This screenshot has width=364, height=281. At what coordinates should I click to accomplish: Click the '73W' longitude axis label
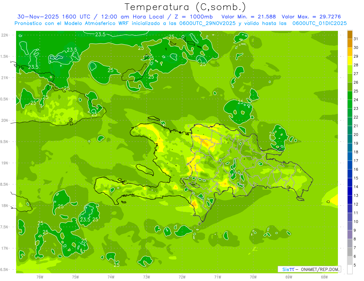147,277
